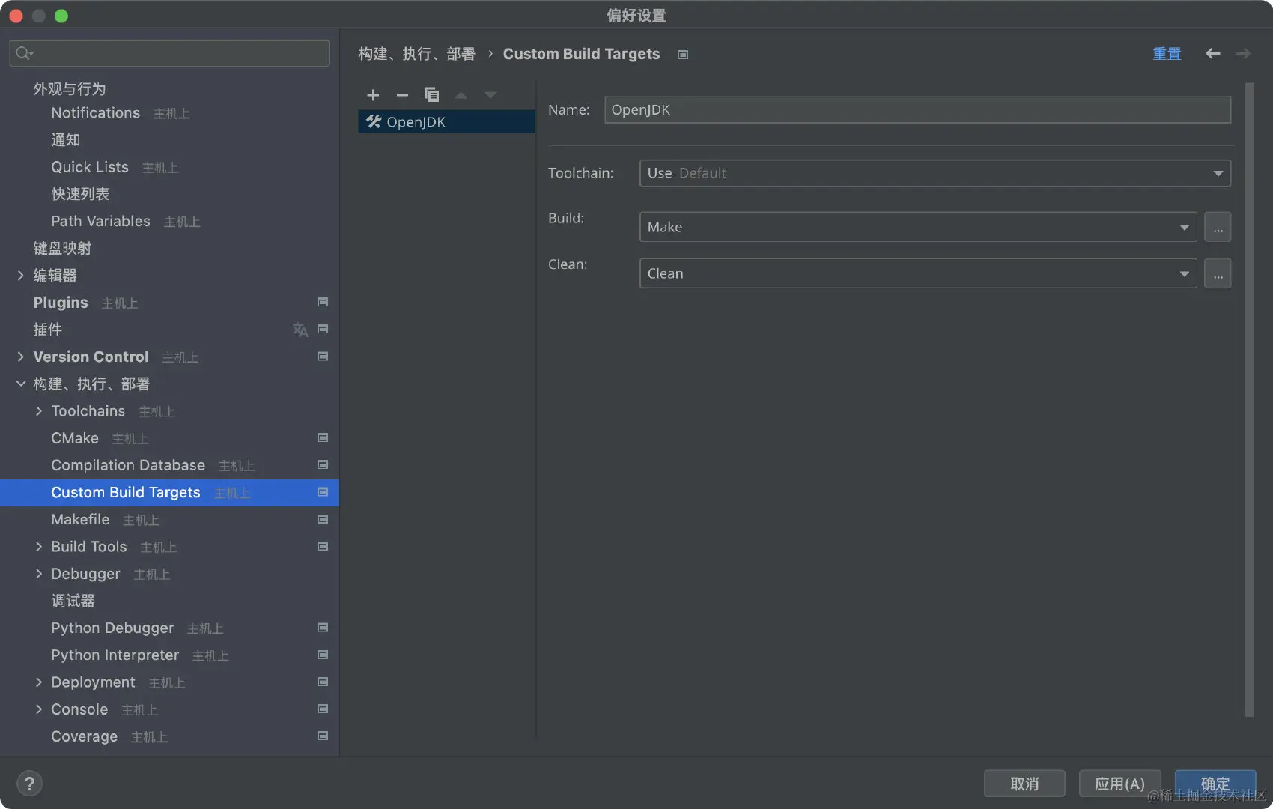The width and height of the screenshot is (1273, 809).
Task: Confirm settings with the 确定 button
Action: (x=1215, y=784)
